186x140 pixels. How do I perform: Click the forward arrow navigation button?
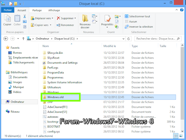coord(12,39)
